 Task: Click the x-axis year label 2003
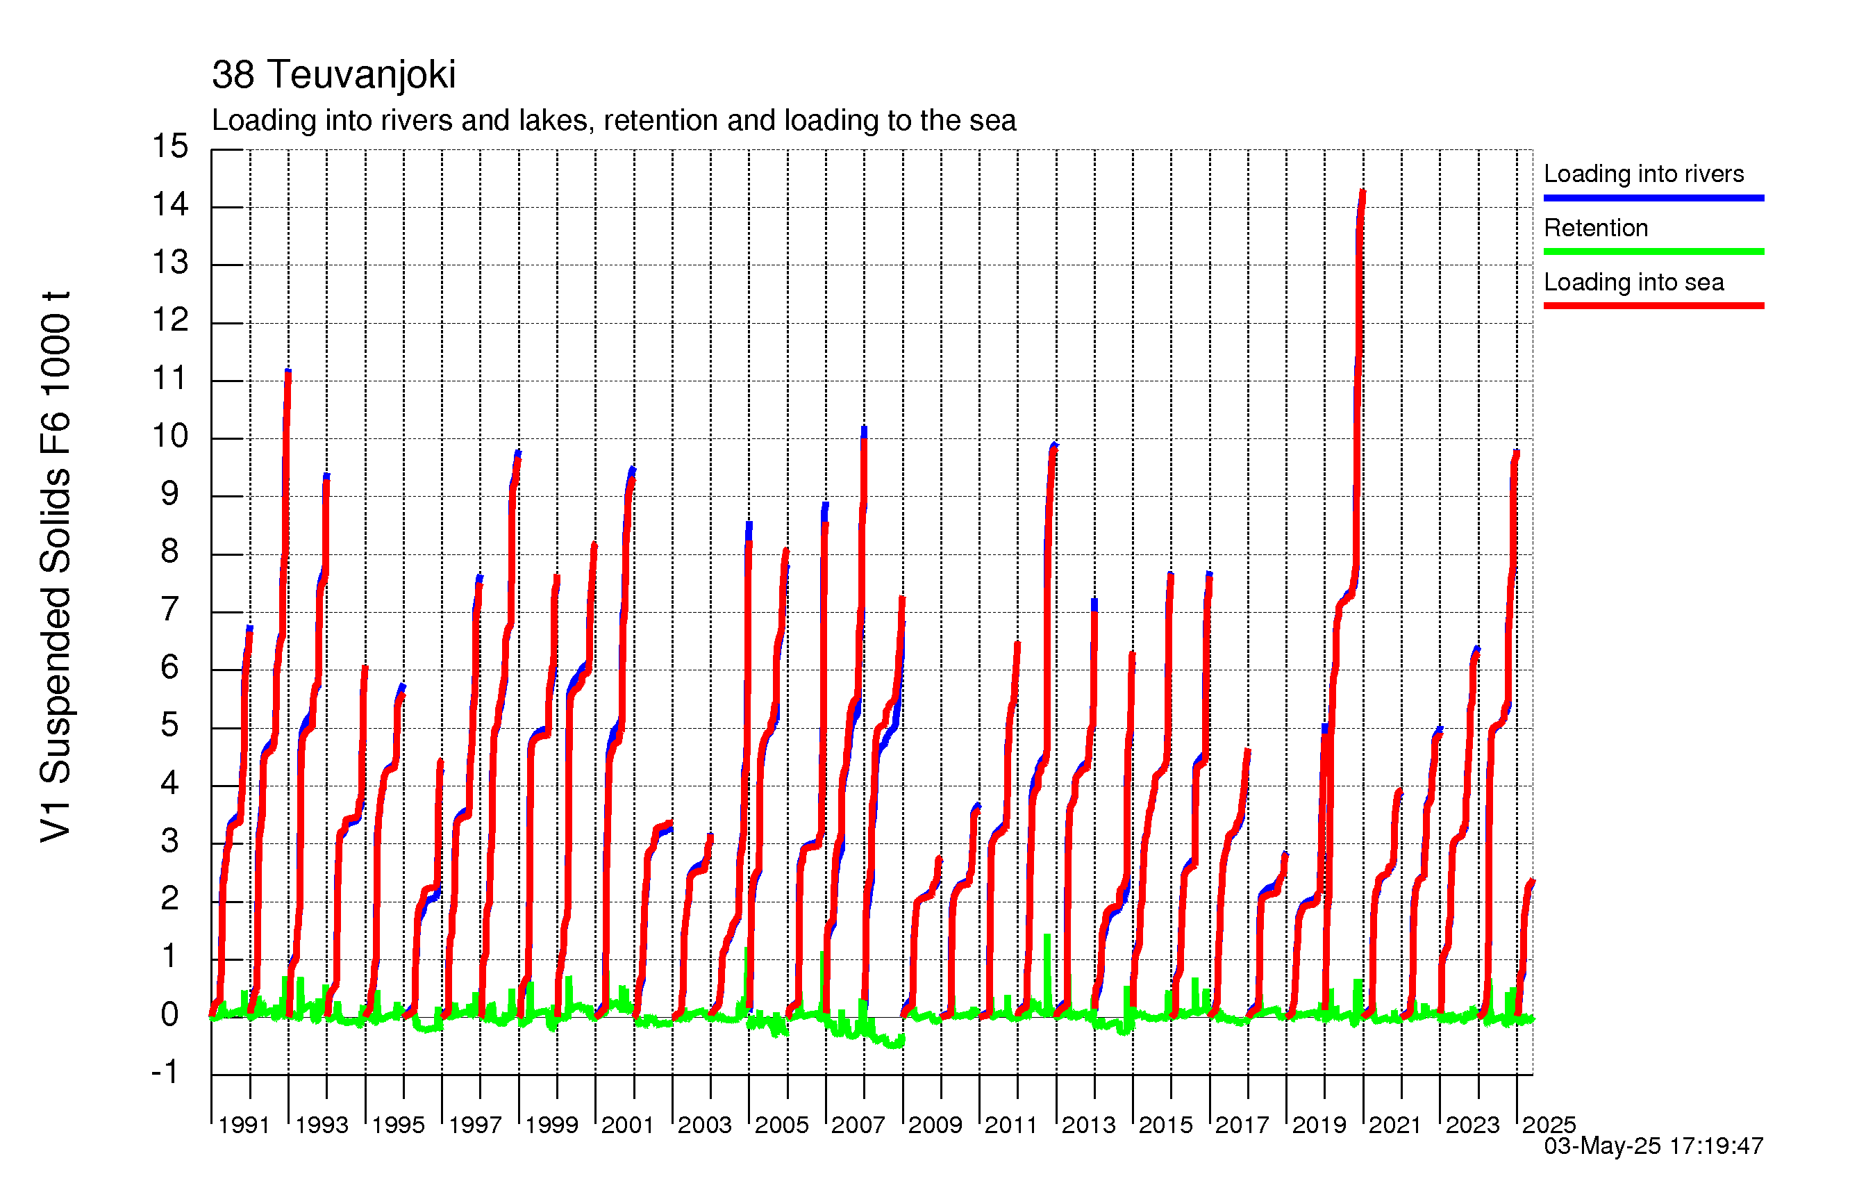point(705,1125)
